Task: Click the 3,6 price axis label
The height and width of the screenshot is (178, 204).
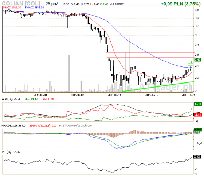Action: [197, 10]
